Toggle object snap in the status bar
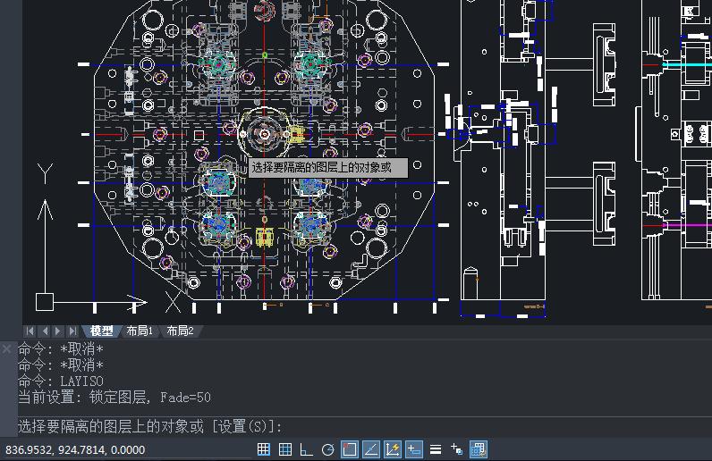 (349, 449)
